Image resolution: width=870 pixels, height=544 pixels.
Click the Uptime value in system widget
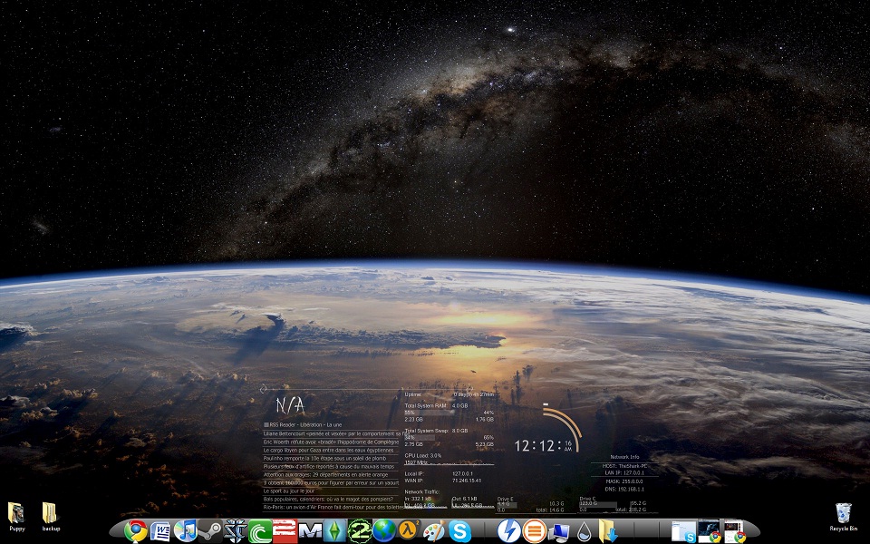(x=473, y=394)
